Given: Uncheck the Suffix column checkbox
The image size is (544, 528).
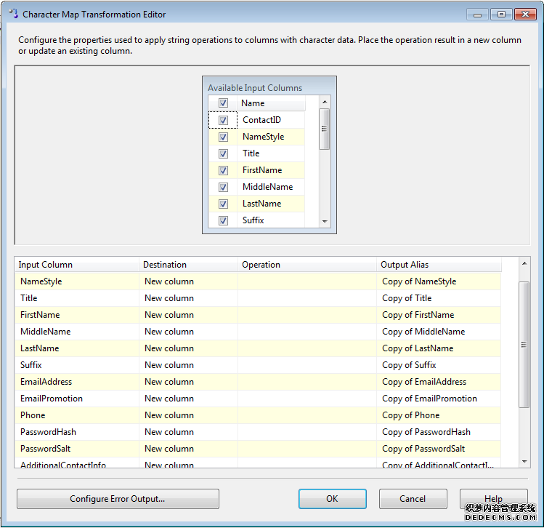Looking at the screenshot, I should [x=223, y=220].
